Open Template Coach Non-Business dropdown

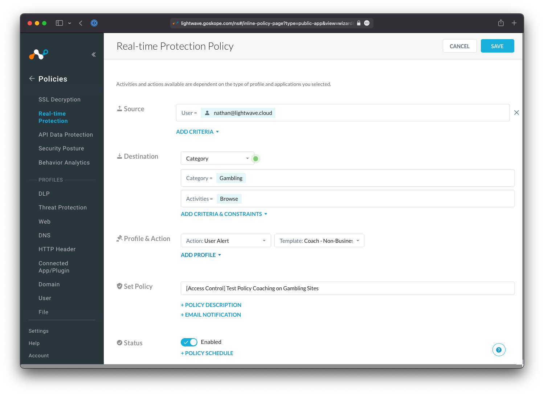pyautogui.click(x=319, y=241)
